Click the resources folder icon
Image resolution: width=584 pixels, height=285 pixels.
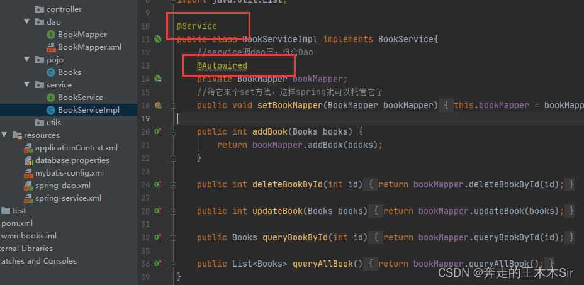[17, 135]
